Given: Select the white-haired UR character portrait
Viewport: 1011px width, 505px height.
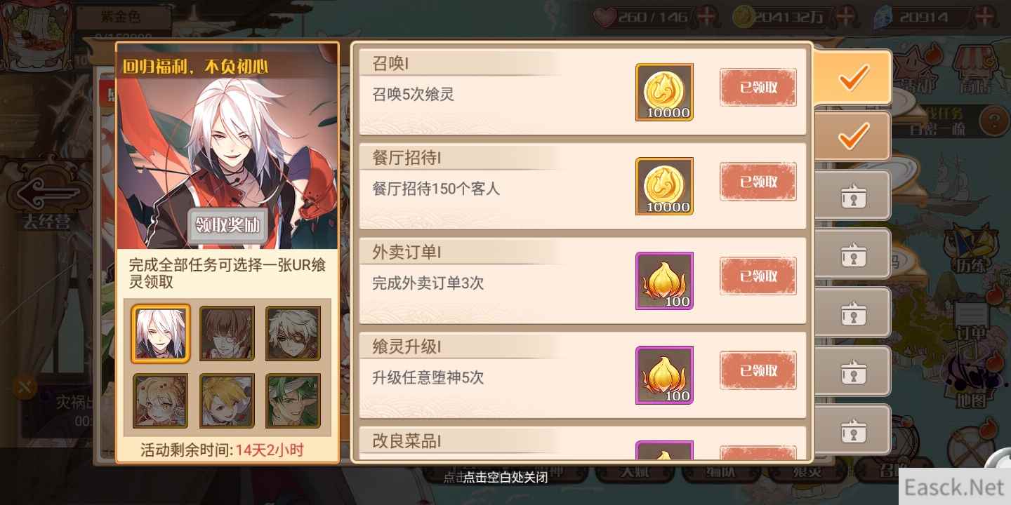Looking at the screenshot, I should click(x=161, y=333).
